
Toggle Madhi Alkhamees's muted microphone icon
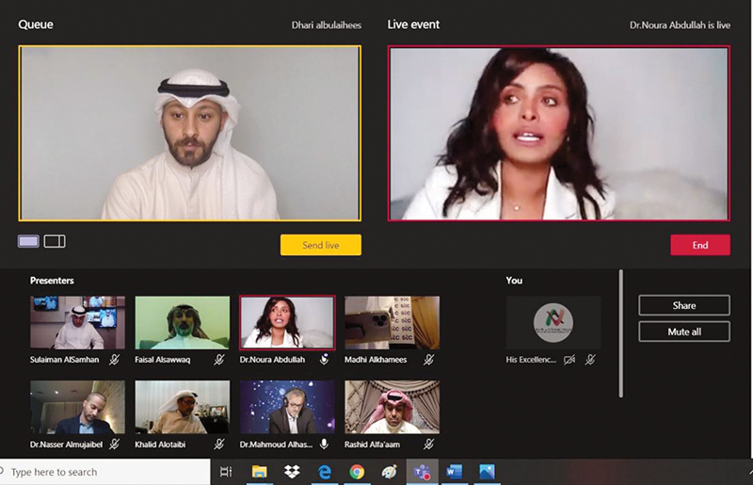pos(429,360)
